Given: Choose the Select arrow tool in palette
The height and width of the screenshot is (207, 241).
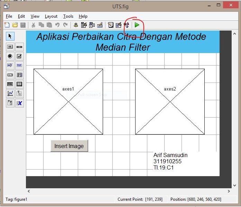Looking at the screenshot, I should (10, 36).
